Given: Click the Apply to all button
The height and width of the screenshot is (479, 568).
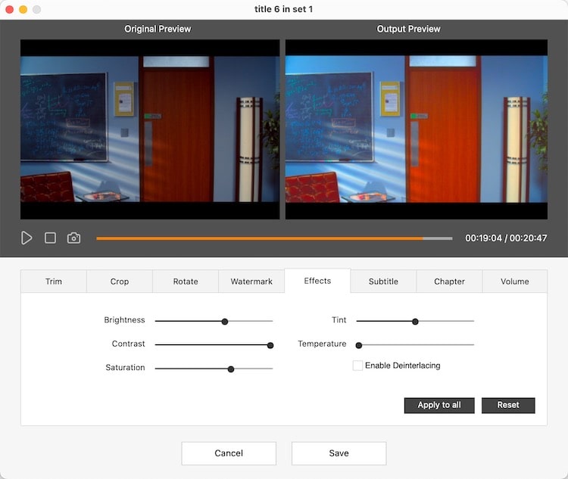Looking at the screenshot, I should (439, 405).
